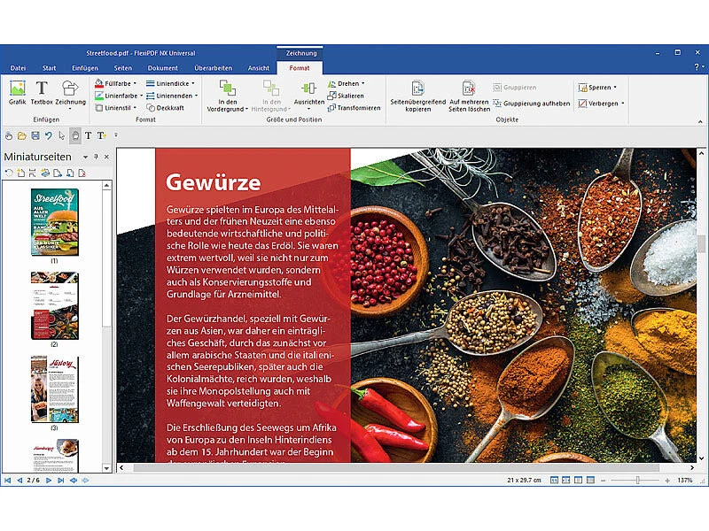709x531 pixels.
Task: Toggle single page view in status bar
Action: [553, 481]
